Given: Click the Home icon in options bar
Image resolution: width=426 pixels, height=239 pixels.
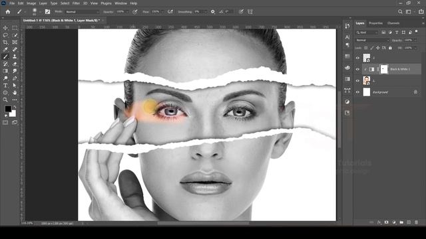Looking at the screenshot, I should (x=8, y=12).
